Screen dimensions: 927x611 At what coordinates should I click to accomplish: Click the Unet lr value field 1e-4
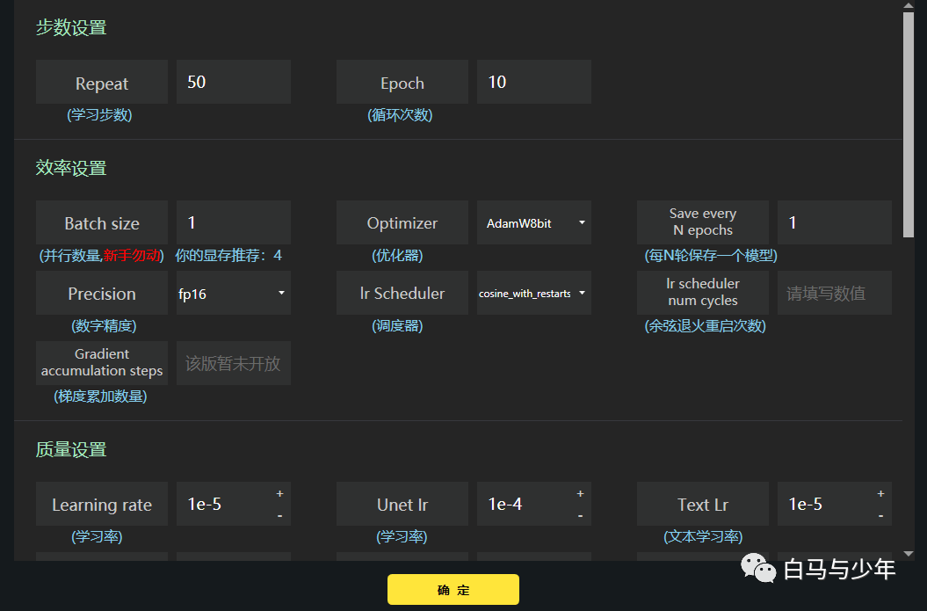[523, 504]
